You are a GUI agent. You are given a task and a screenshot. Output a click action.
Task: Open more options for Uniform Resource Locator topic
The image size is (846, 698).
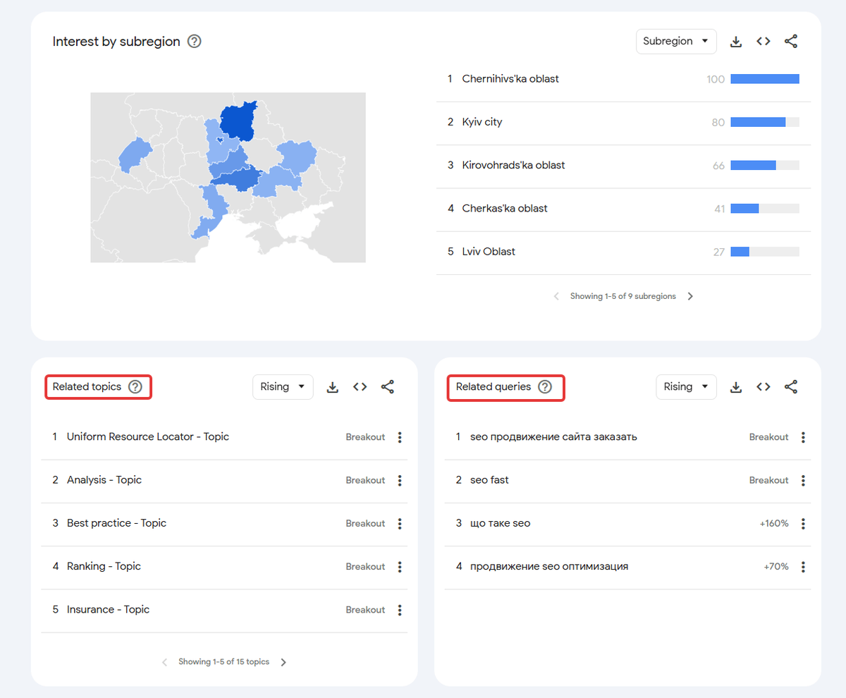click(400, 437)
